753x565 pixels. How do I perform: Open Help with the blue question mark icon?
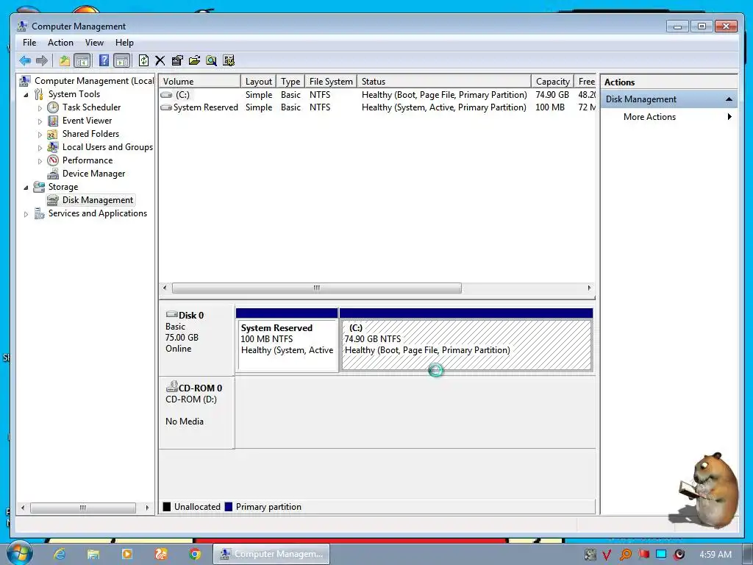(104, 60)
